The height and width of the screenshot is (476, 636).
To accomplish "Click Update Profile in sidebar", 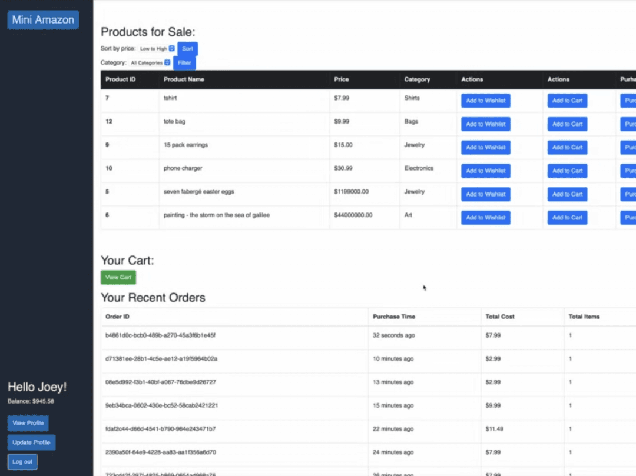I will coord(31,442).
